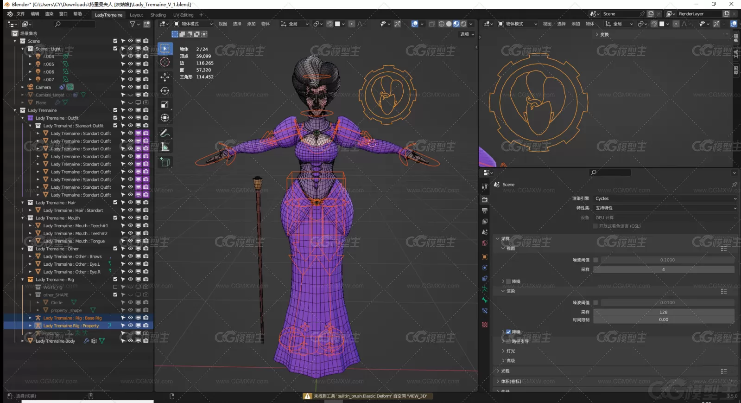Viewport: 741px width, 403px height.
Task: Select the Move tool in the viewport toolbar
Action: [x=165, y=77]
